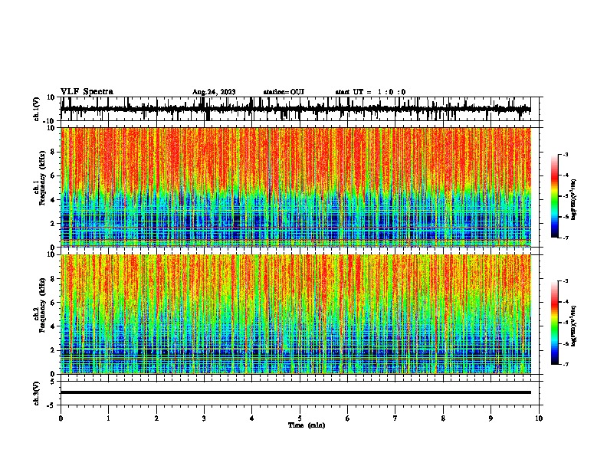Click the "-3" label on ch.2 color scale
This screenshot has height=469, width=607.
click(566, 281)
